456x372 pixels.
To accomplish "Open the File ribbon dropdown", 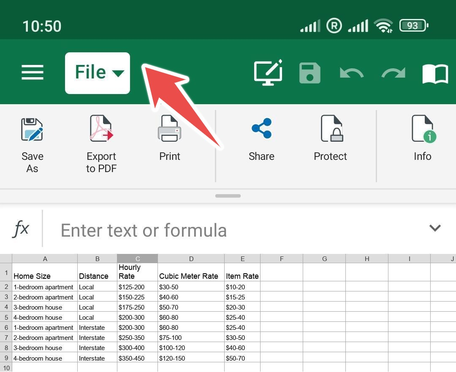I will point(98,73).
